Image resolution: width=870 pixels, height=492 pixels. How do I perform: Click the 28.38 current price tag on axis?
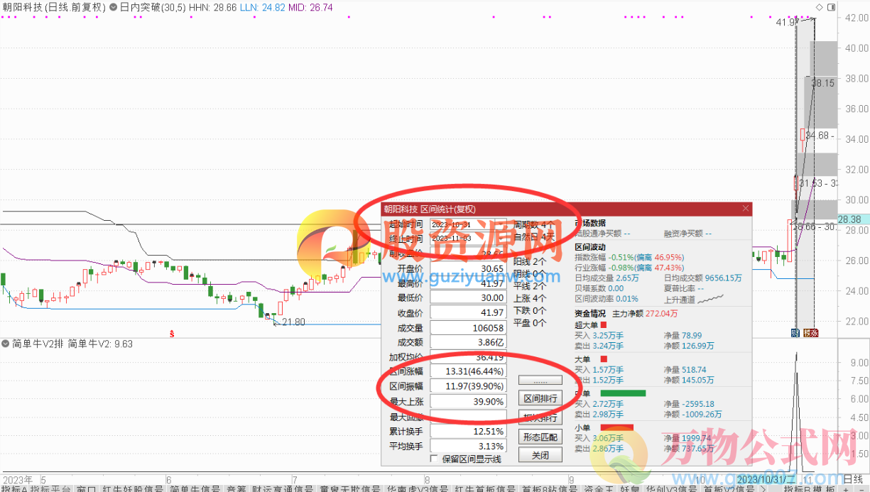point(852,219)
